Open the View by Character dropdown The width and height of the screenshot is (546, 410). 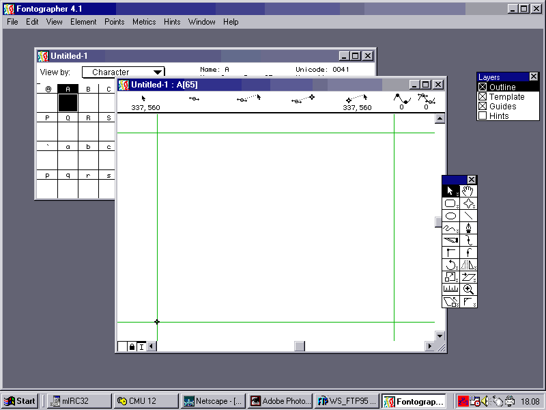(x=124, y=72)
